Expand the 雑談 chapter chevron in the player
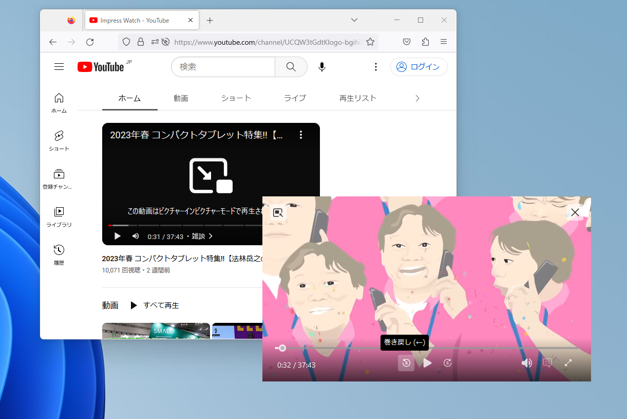Screen dimensions: 627x419 coord(210,236)
